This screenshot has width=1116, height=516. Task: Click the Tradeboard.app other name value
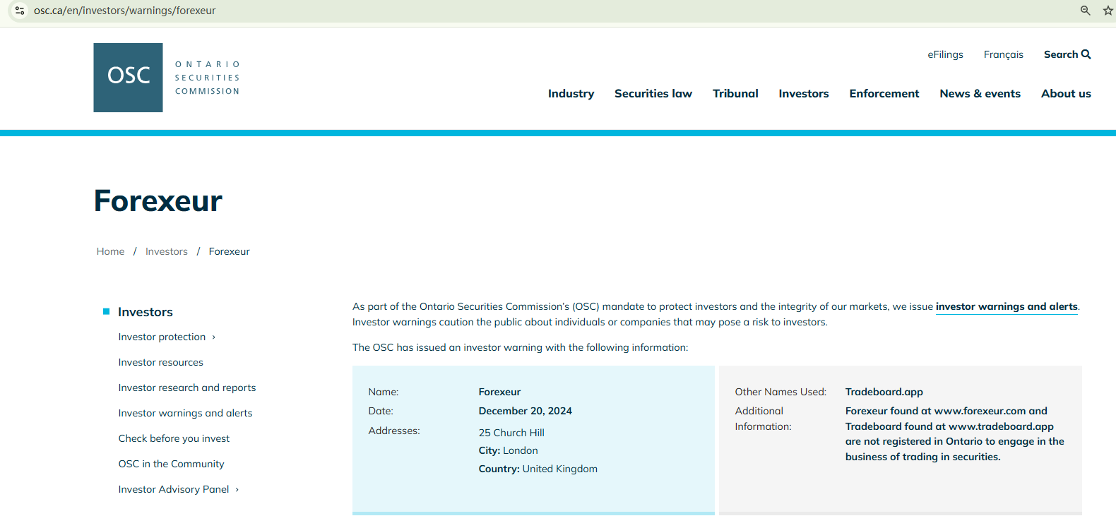coord(884,392)
